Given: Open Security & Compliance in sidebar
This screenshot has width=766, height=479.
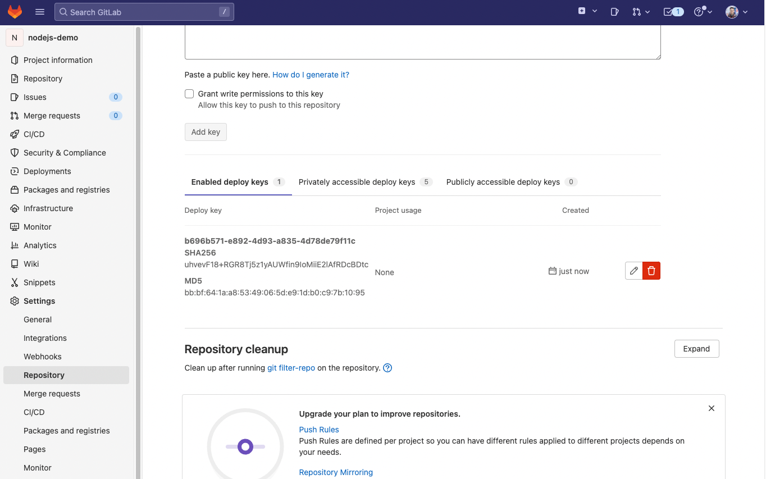Looking at the screenshot, I should click(x=65, y=153).
